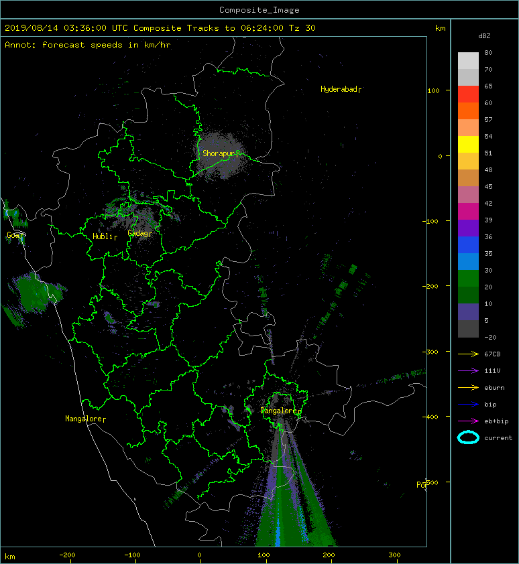
Task: Click the 100 tick on the vertical km axis
Action: [433, 90]
